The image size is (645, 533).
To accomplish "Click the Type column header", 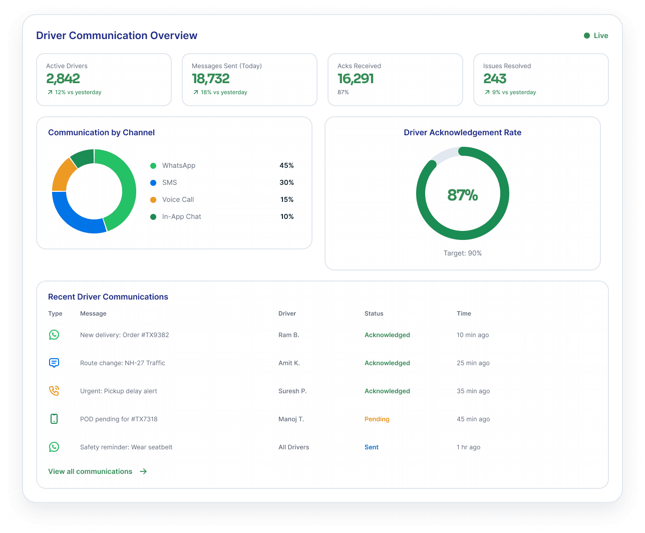I will point(55,314).
